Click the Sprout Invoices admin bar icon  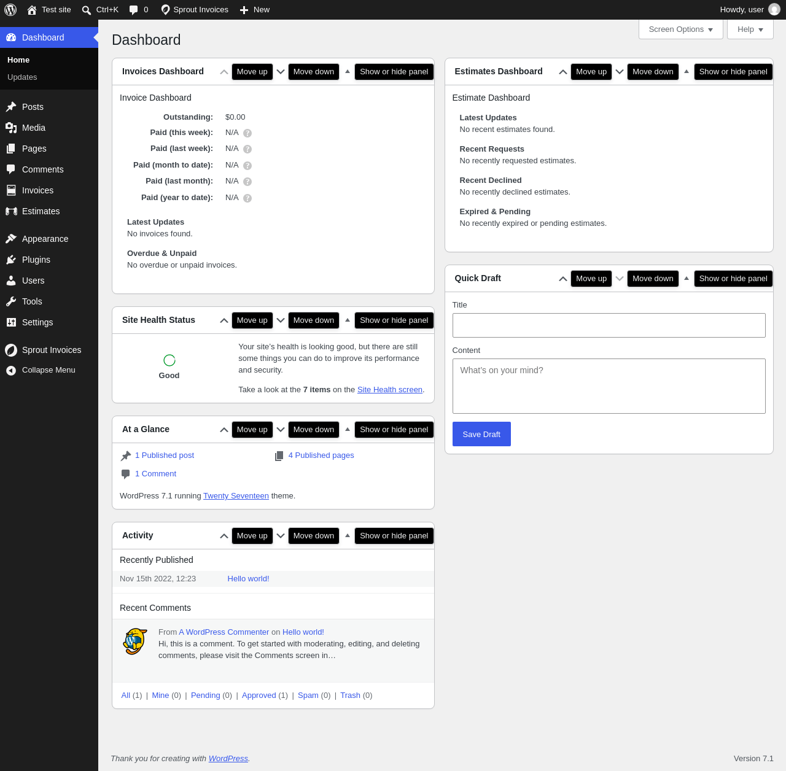(x=165, y=10)
